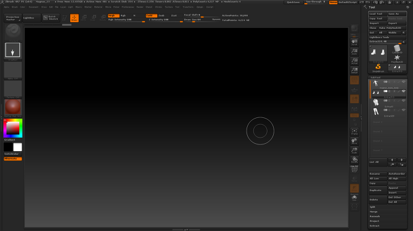Toggle Mrgb mode
Viewport: 413px width, 231px height.
pos(113,15)
